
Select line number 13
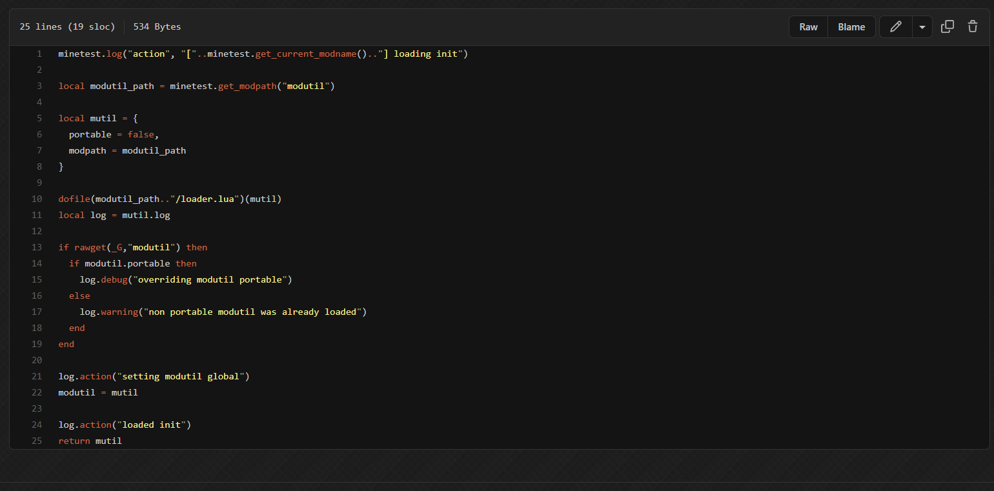coord(37,248)
